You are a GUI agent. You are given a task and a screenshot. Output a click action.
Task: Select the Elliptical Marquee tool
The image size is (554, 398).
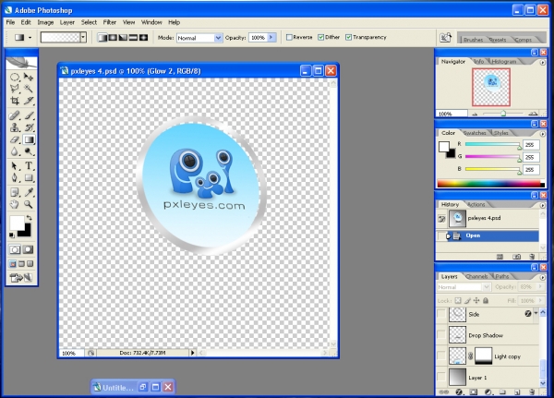point(15,77)
